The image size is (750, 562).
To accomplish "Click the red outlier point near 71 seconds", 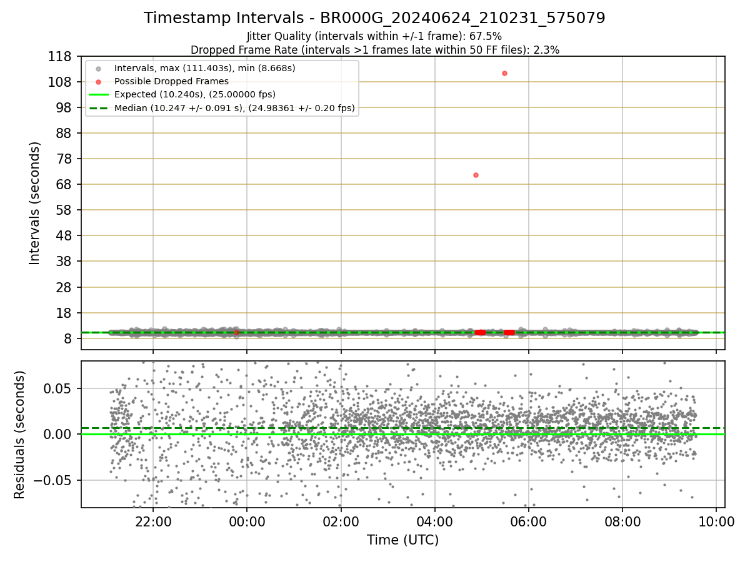I will (476, 175).
